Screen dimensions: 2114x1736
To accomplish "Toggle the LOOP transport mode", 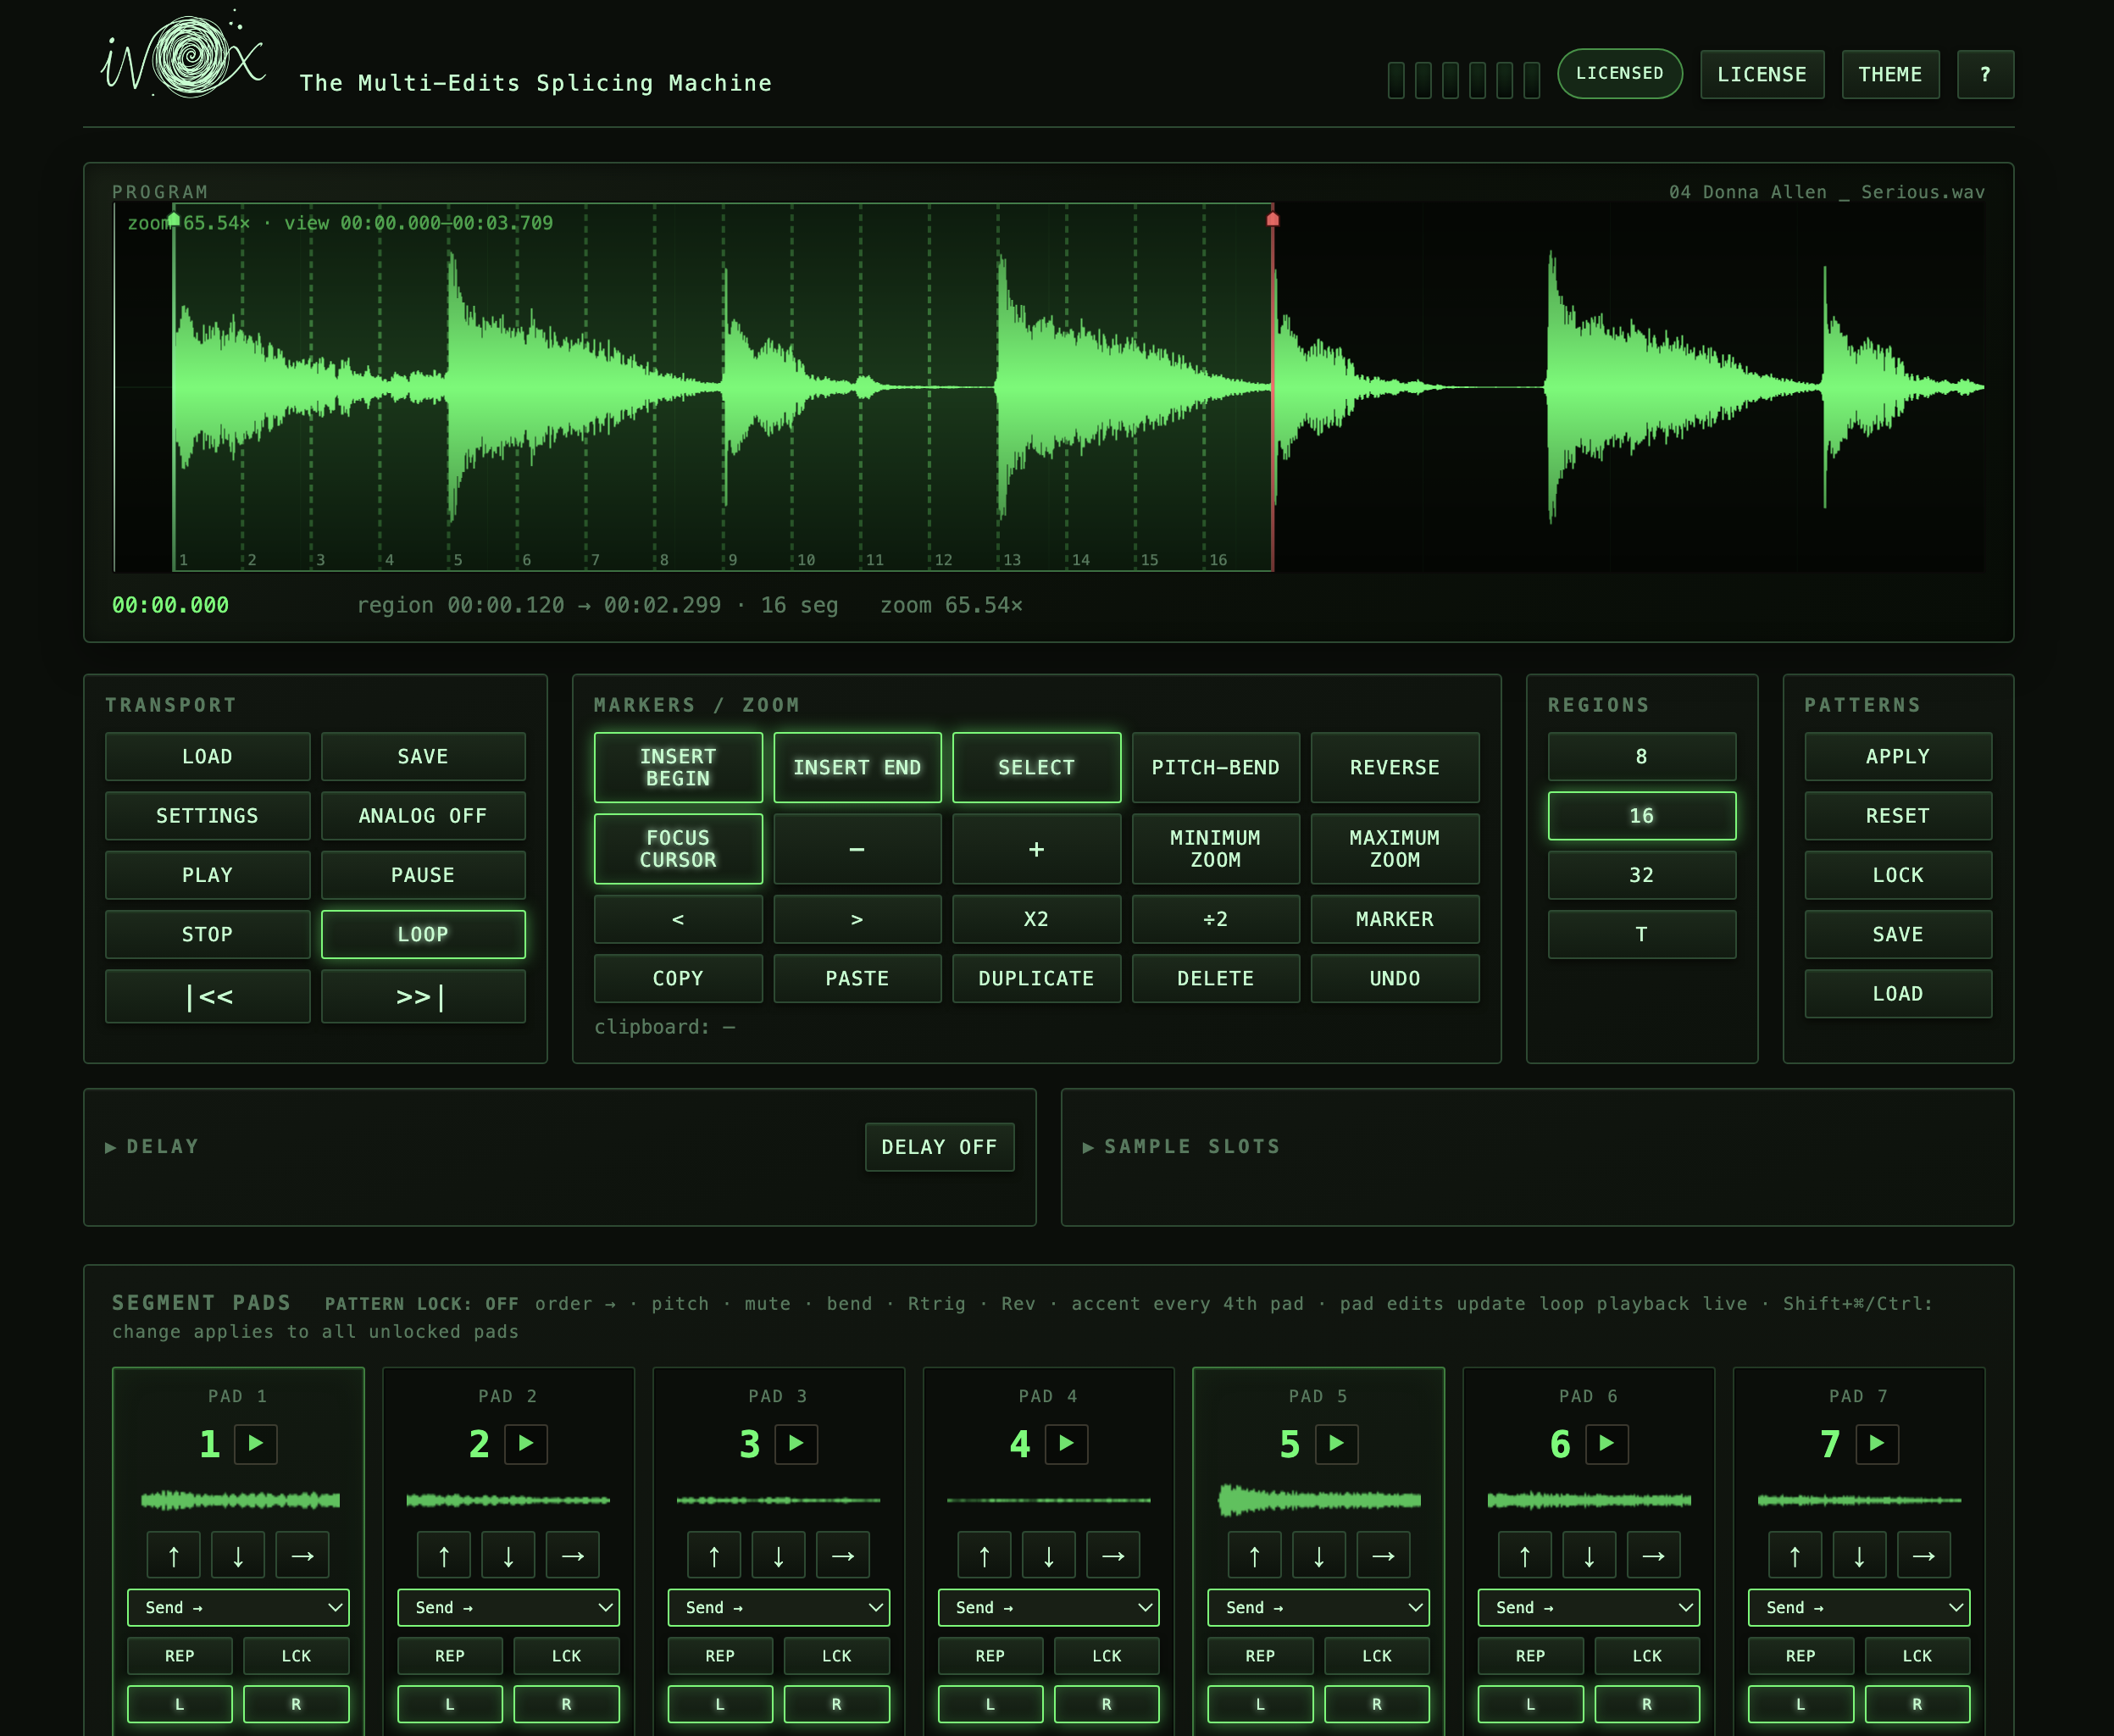I will pyautogui.click(x=423, y=934).
